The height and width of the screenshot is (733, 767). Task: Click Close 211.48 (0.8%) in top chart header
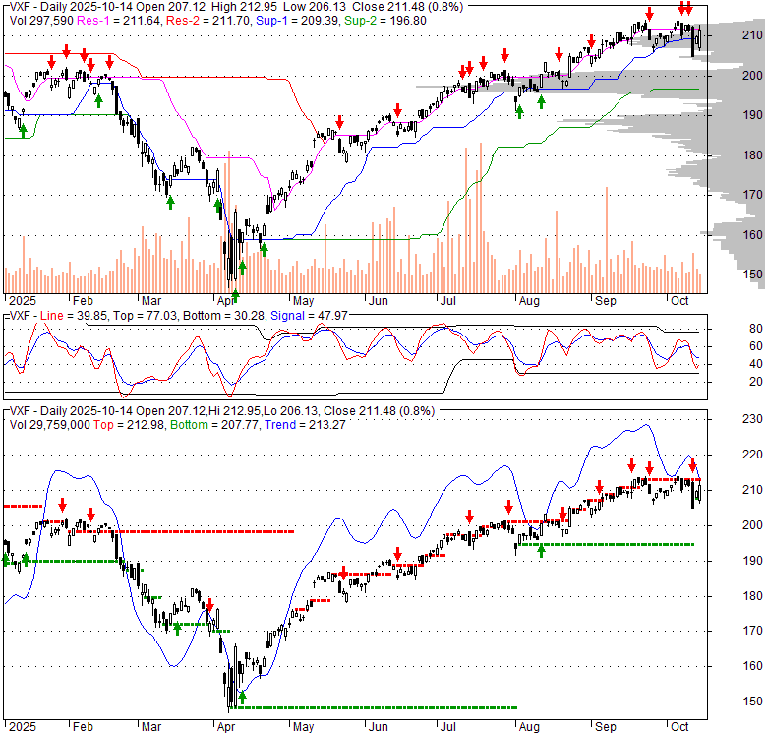coord(407,7)
